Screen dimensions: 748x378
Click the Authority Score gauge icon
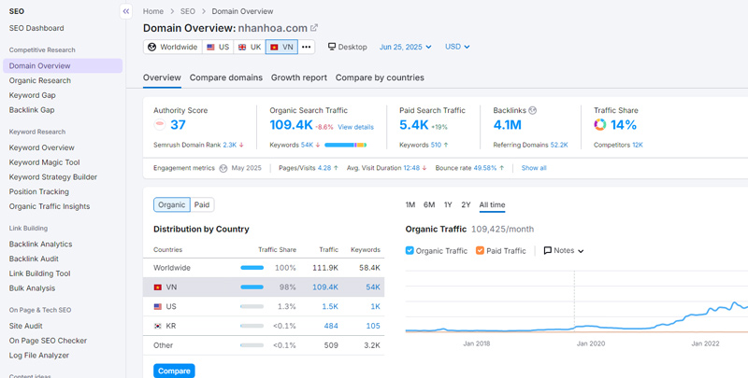point(160,125)
